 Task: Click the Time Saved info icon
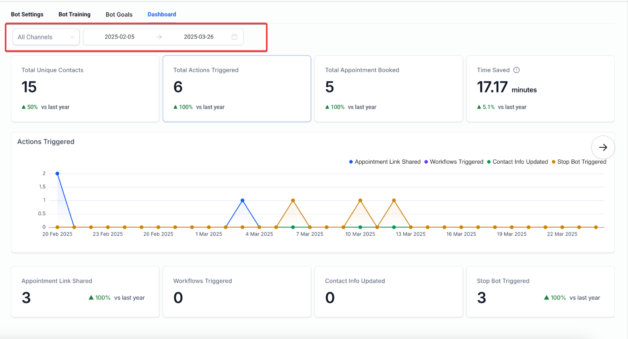[x=516, y=70]
